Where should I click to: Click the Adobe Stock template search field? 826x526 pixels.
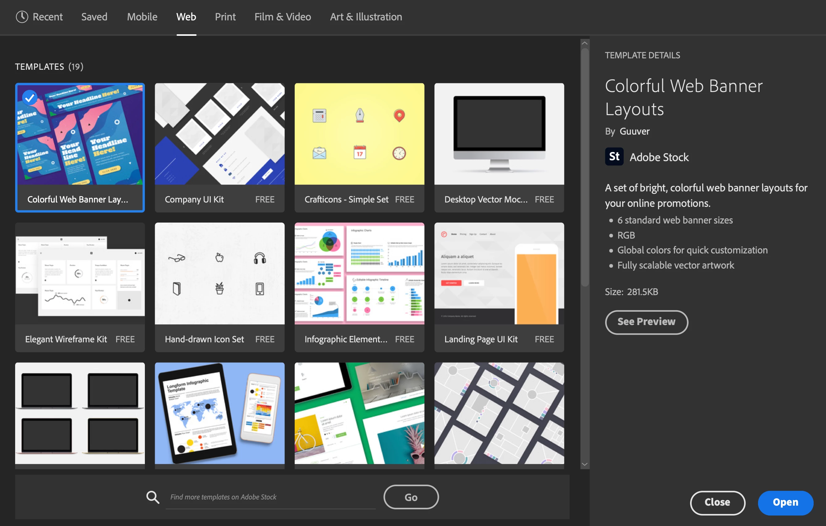click(x=270, y=497)
